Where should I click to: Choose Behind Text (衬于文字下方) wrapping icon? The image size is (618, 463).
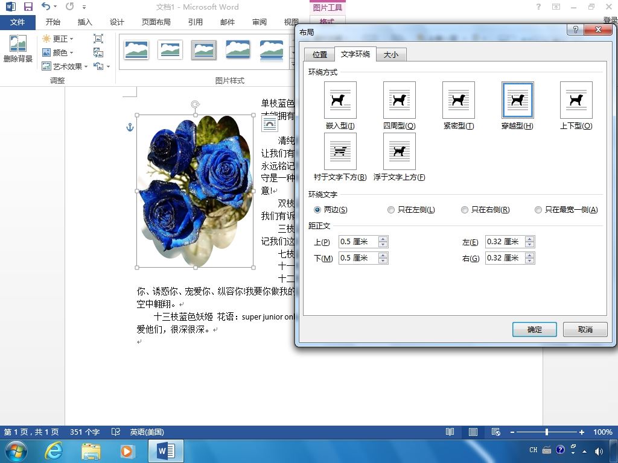coord(340,151)
